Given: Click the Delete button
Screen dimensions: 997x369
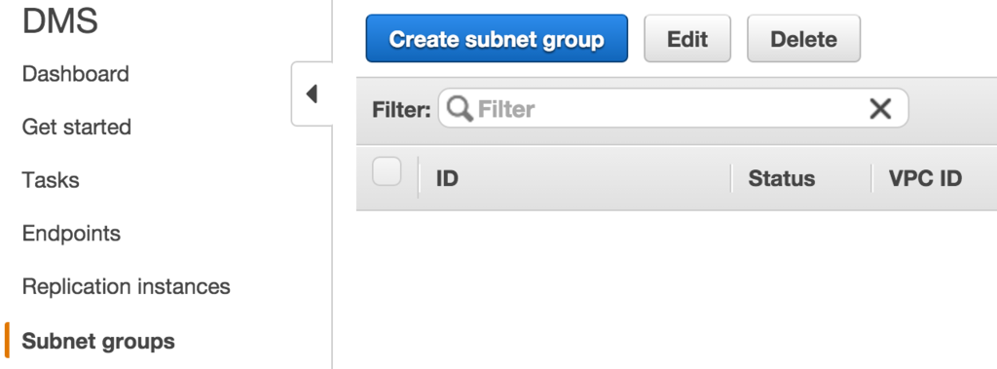Looking at the screenshot, I should (x=803, y=39).
